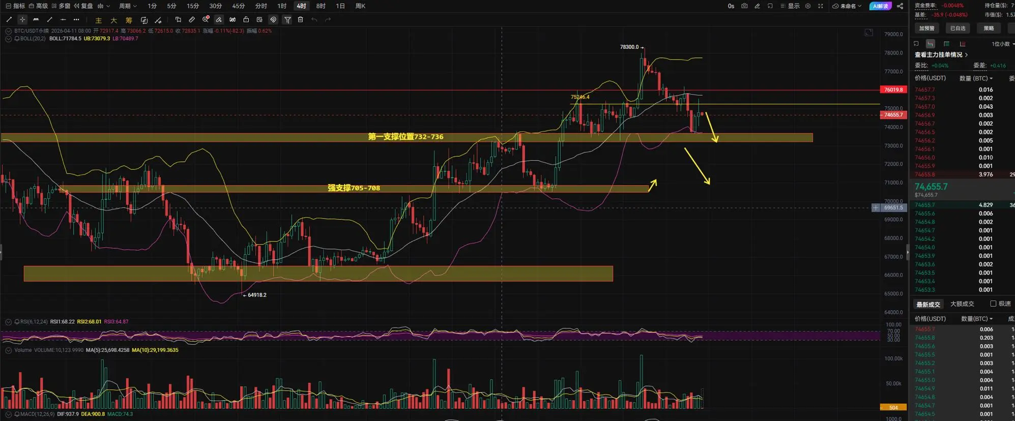Image resolution: width=1015 pixels, height=421 pixels.
Task: Click the 已自选 watchlist button
Action: click(x=958, y=28)
